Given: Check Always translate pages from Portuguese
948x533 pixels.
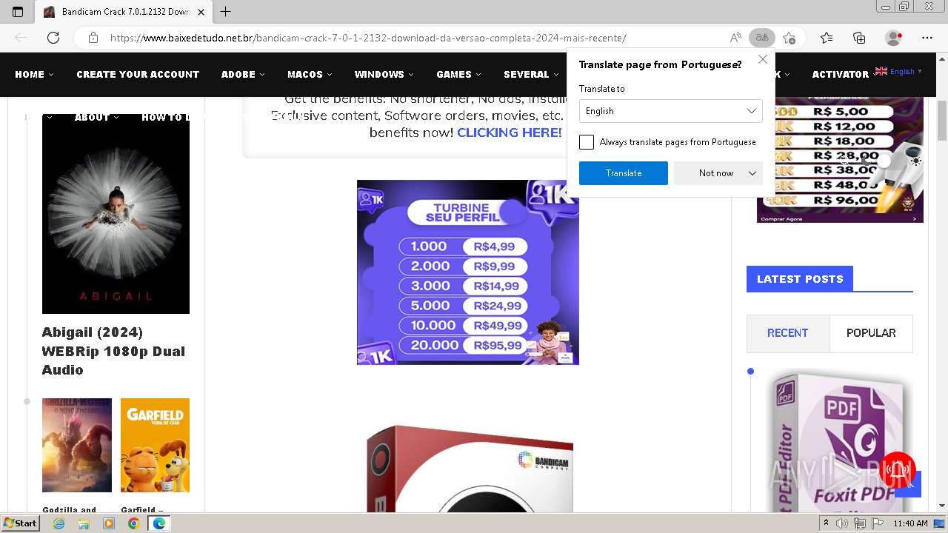Looking at the screenshot, I should click(x=587, y=142).
